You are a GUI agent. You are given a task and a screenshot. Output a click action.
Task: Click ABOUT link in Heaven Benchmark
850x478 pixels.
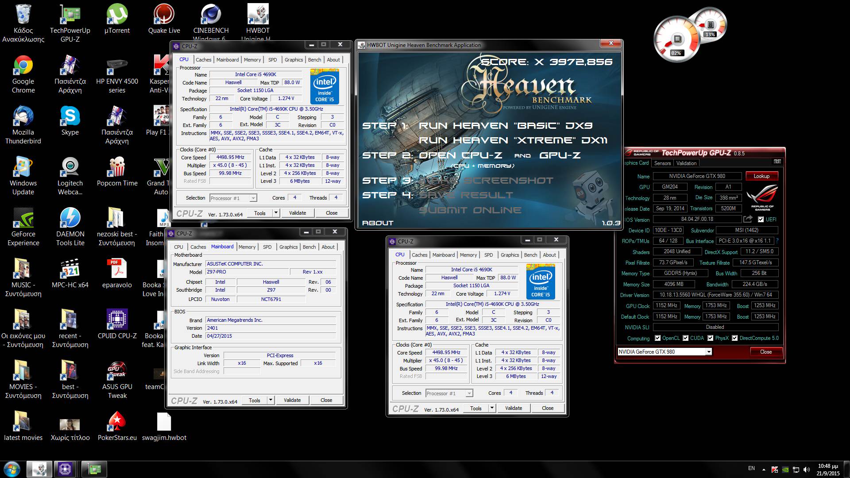click(378, 223)
